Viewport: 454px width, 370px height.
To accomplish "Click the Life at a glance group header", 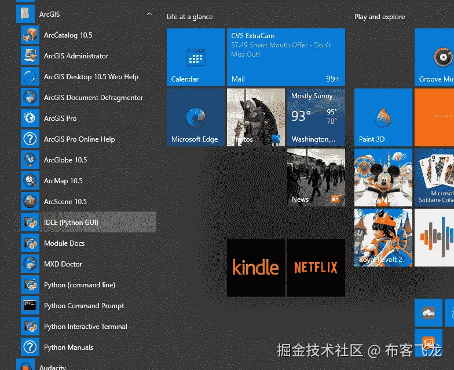I will (x=190, y=17).
